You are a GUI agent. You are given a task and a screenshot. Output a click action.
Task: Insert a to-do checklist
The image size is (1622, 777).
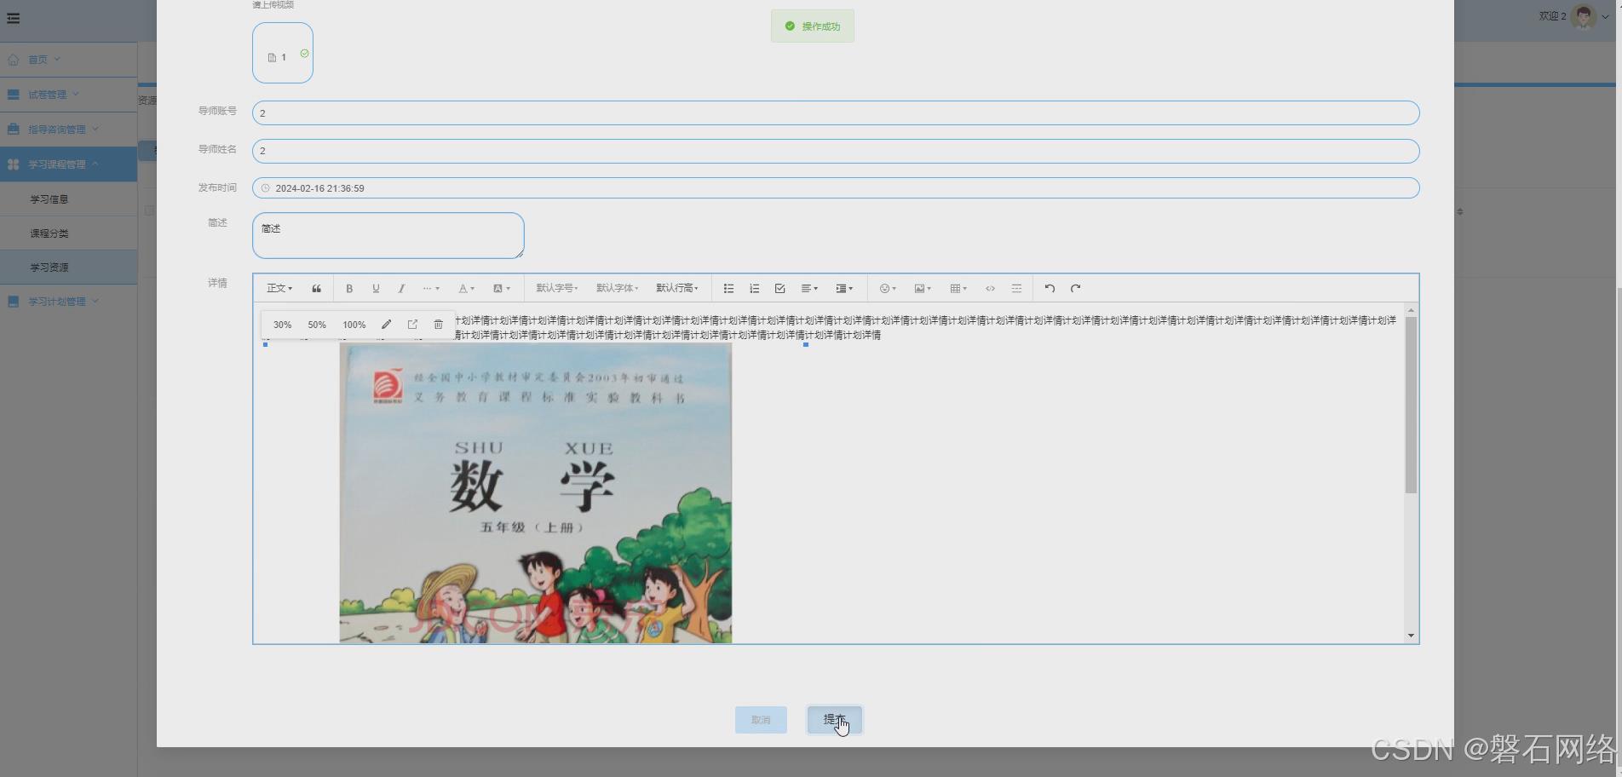tap(779, 289)
